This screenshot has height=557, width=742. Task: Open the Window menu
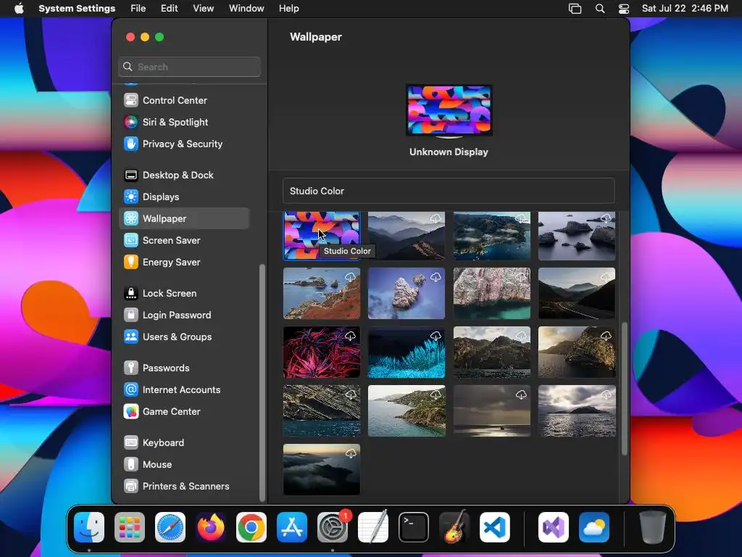246,9
